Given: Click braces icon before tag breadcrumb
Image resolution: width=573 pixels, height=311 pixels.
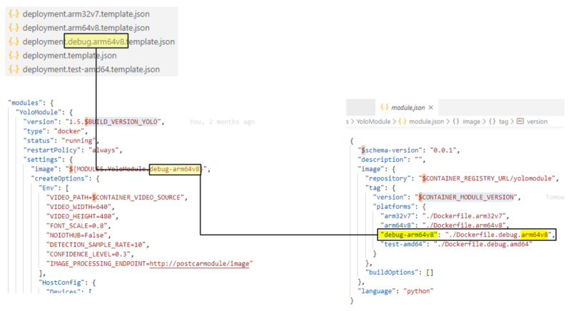Looking at the screenshot, I should [x=492, y=122].
